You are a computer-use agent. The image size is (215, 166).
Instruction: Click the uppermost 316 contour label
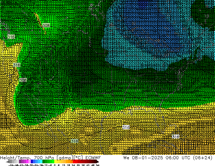[x=11, y=37]
